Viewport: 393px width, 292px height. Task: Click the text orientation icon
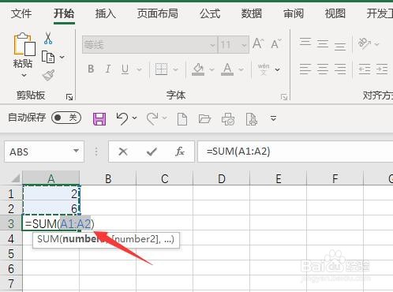pos(365,43)
